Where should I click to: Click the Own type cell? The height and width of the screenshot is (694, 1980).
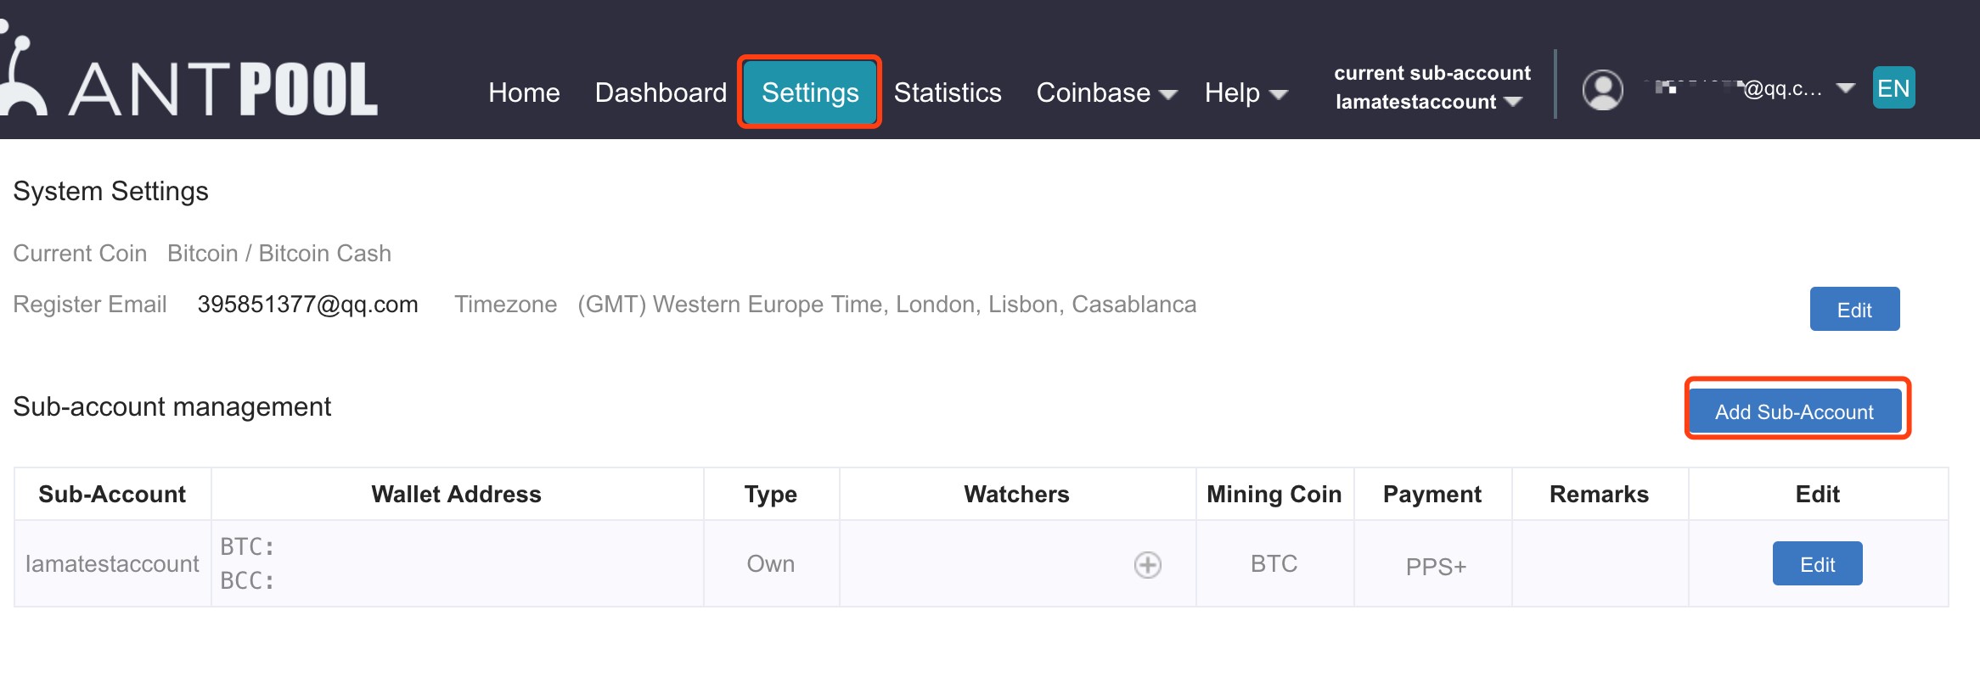coord(771,564)
